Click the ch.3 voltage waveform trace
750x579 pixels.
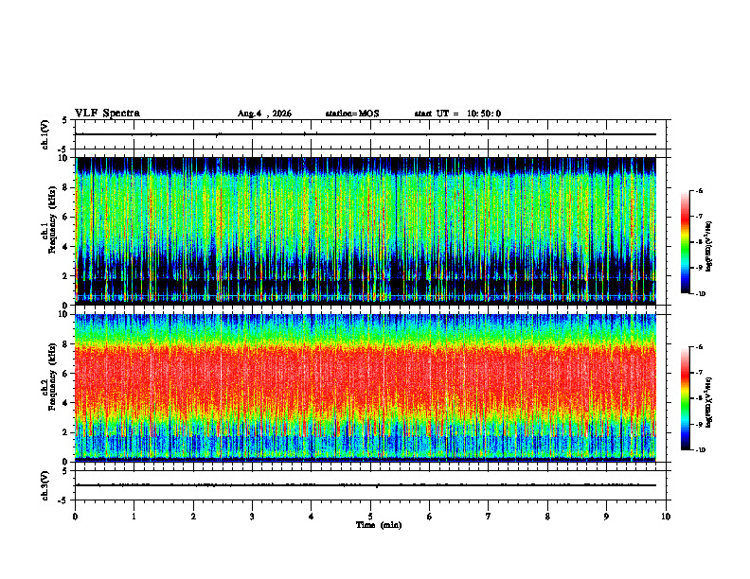pyautogui.click(x=366, y=485)
